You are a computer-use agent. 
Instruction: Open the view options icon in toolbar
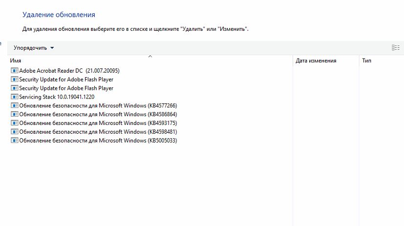395,48
